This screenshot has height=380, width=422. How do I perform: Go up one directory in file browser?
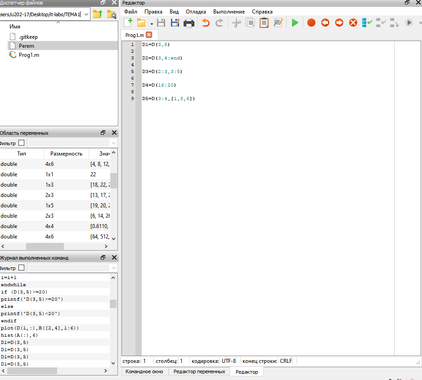point(97,14)
